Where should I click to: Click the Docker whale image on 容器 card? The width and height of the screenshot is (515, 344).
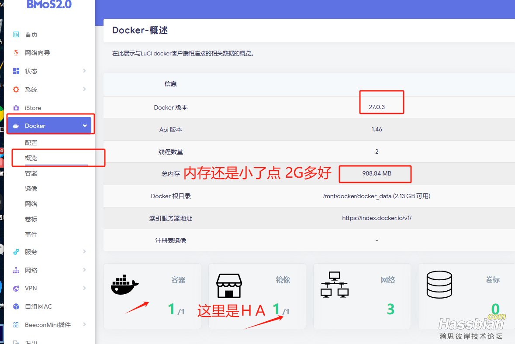pyautogui.click(x=125, y=284)
